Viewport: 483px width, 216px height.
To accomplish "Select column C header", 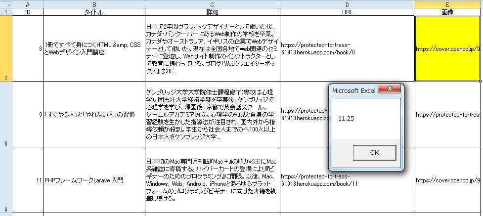I will [x=212, y=4].
